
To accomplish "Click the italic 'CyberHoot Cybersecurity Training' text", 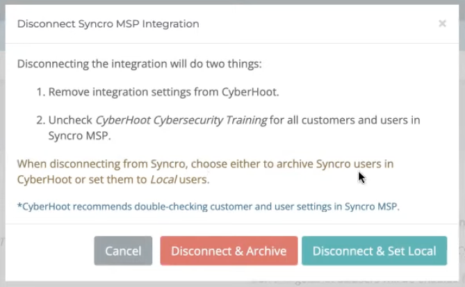I will pyautogui.click(x=181, y=120).
